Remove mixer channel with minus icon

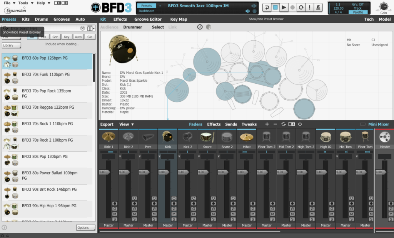pyautogui.click(x=275, y=124)
